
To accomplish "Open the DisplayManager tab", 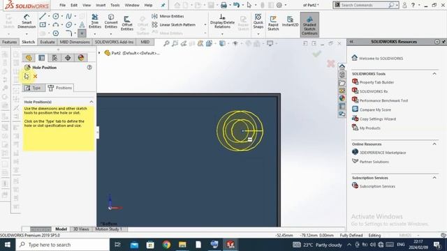I will coord(81,58).
